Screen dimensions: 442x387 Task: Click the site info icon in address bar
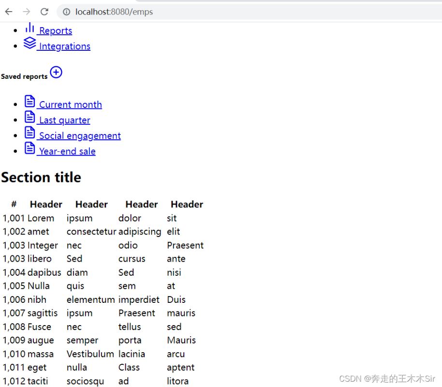(66, 12)
